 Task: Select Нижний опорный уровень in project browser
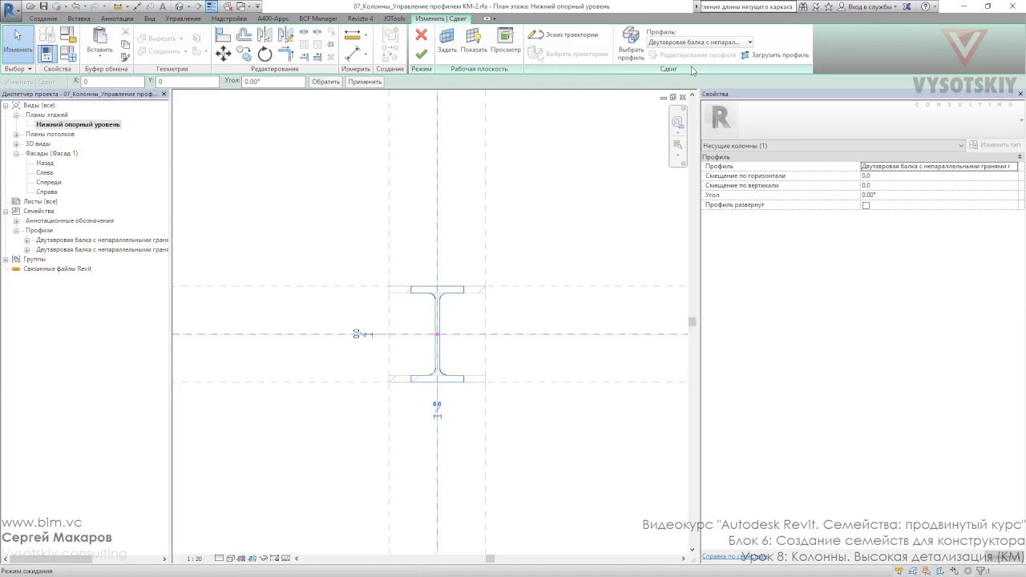coord(78,124)
